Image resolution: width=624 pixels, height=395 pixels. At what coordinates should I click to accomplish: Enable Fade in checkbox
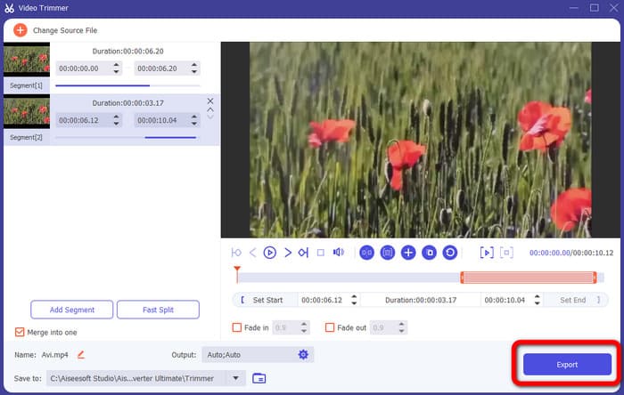pos(237,327)
